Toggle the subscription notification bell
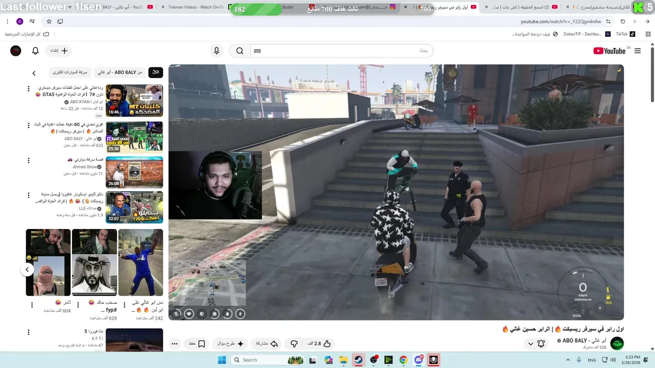The height and width of the screenshot is (368, 655). click(541, 343)
